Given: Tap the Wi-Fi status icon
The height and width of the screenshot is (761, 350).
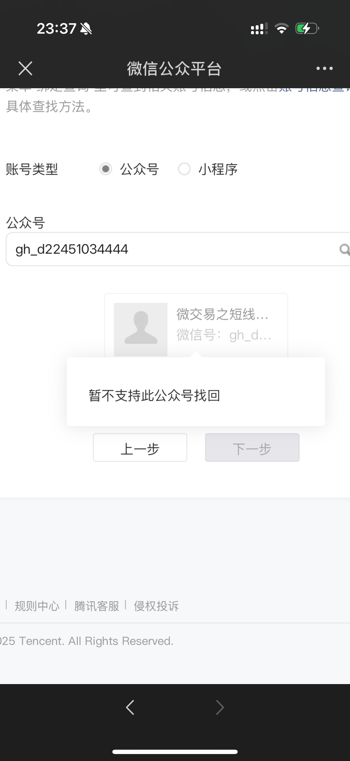Looking at the screenshot, I should tap(282, 28).
